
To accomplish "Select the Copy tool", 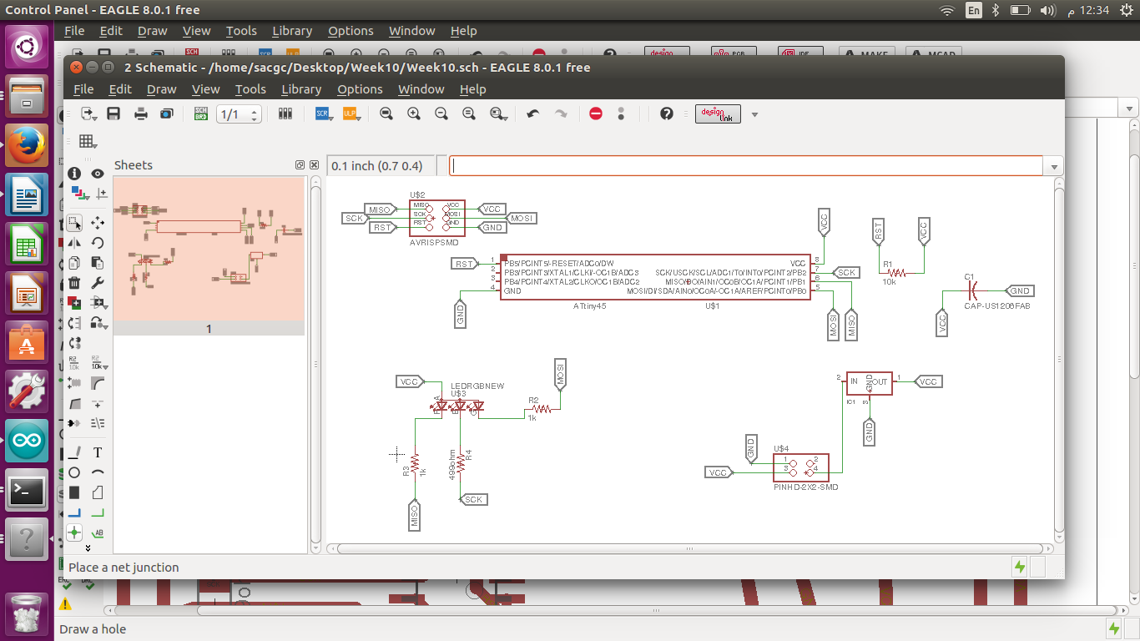I will (x=74, y=263).
